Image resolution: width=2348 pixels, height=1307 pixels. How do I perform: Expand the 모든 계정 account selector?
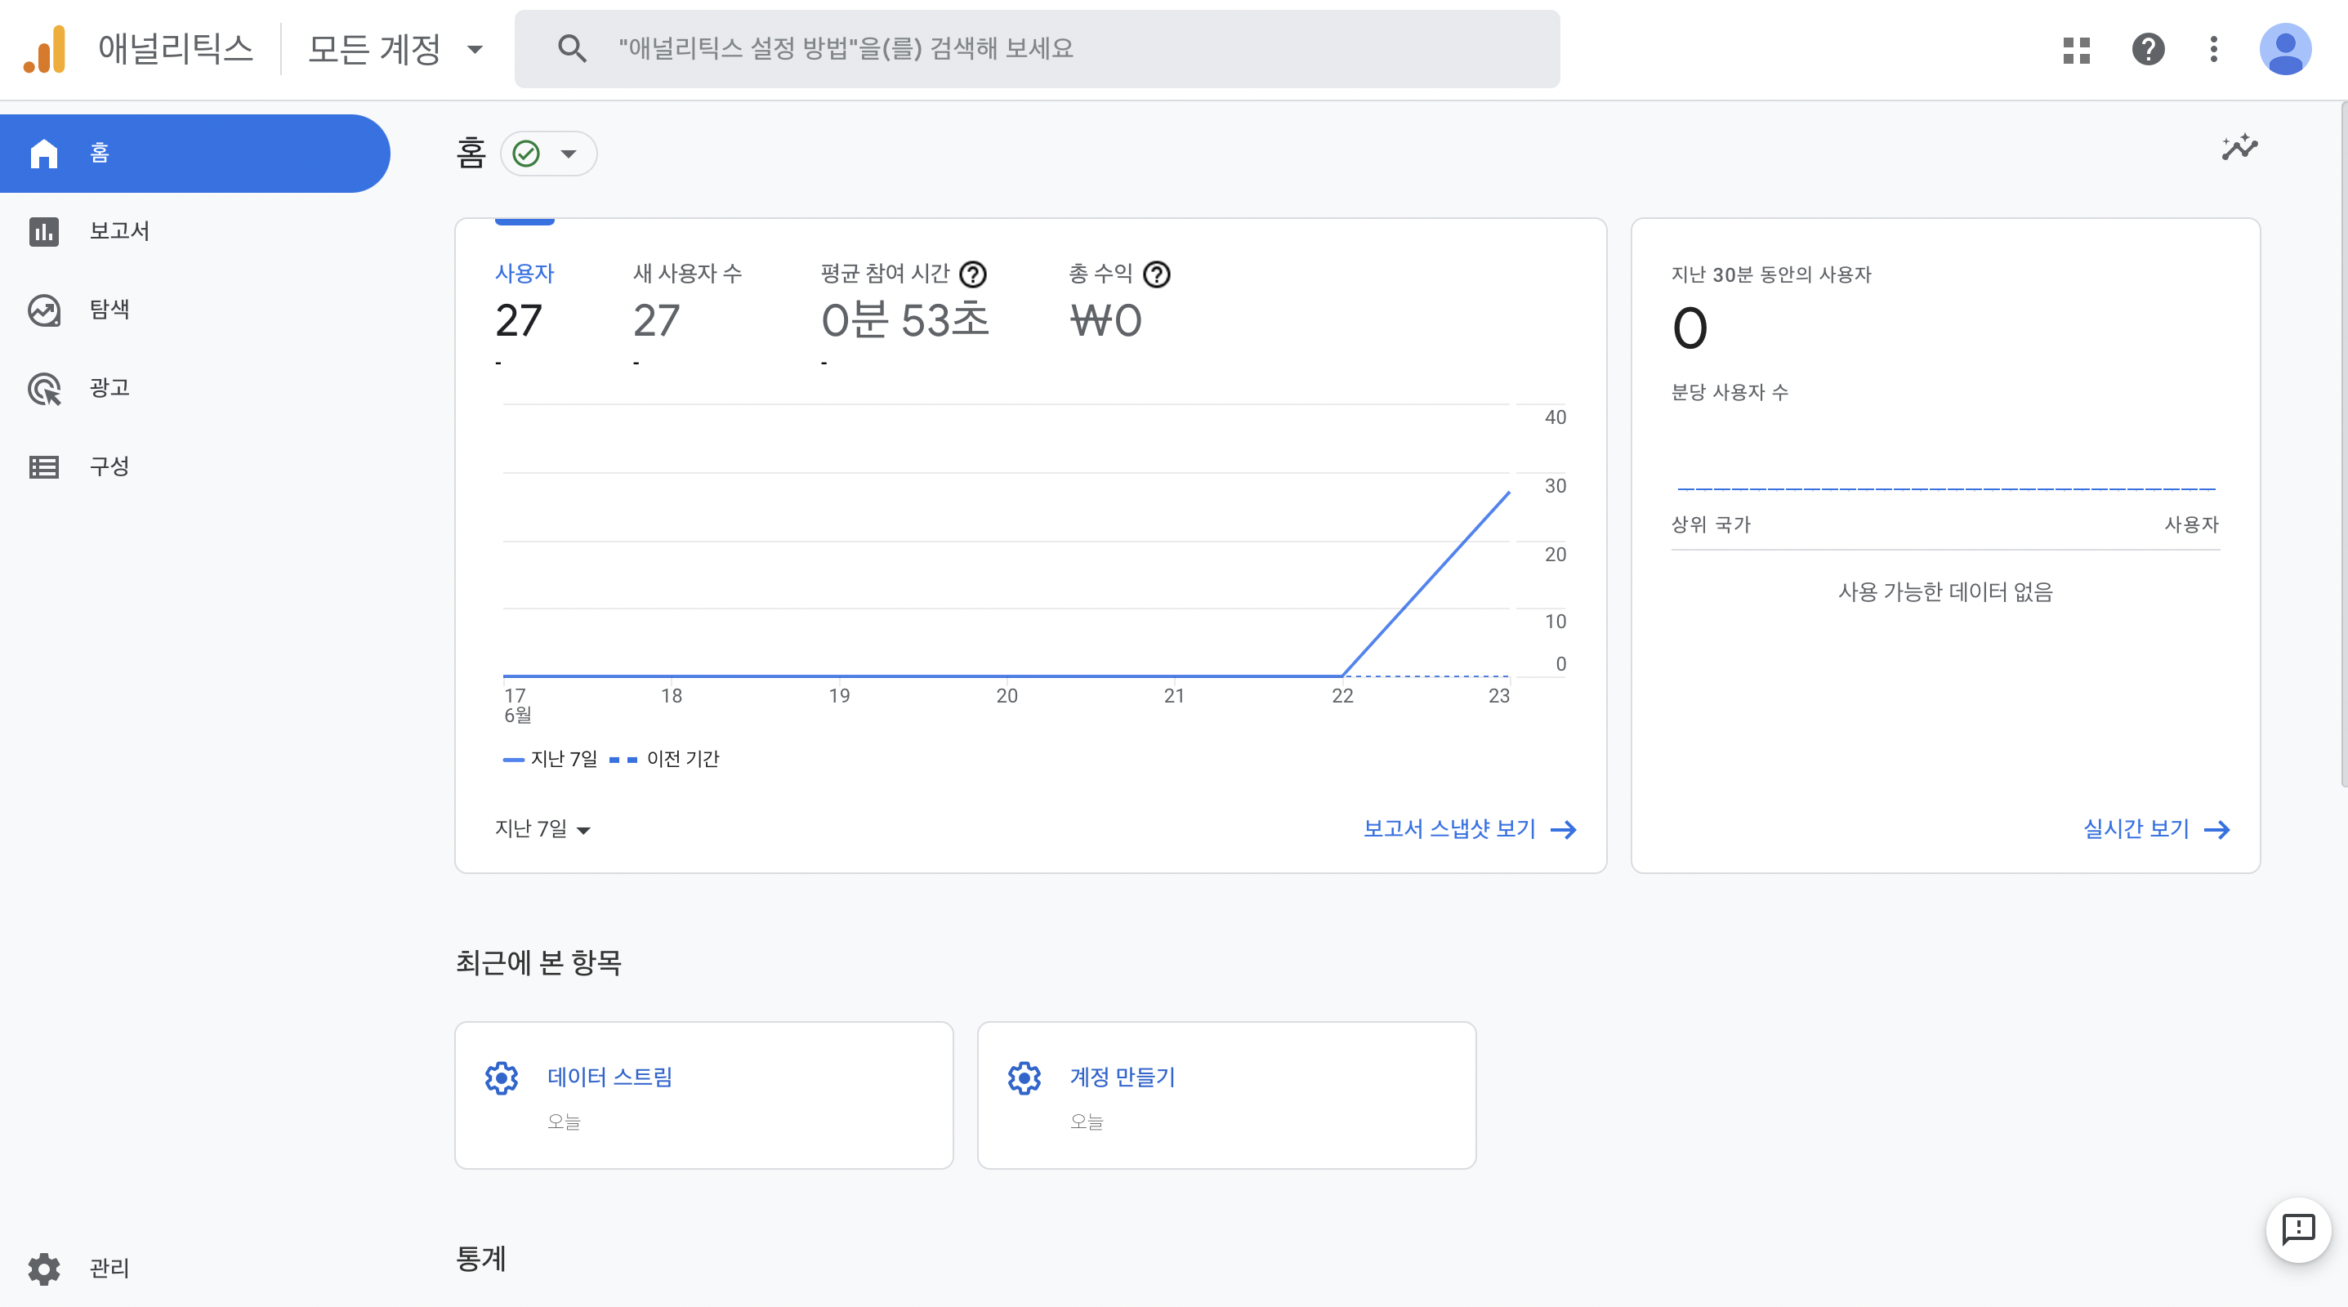395,49
